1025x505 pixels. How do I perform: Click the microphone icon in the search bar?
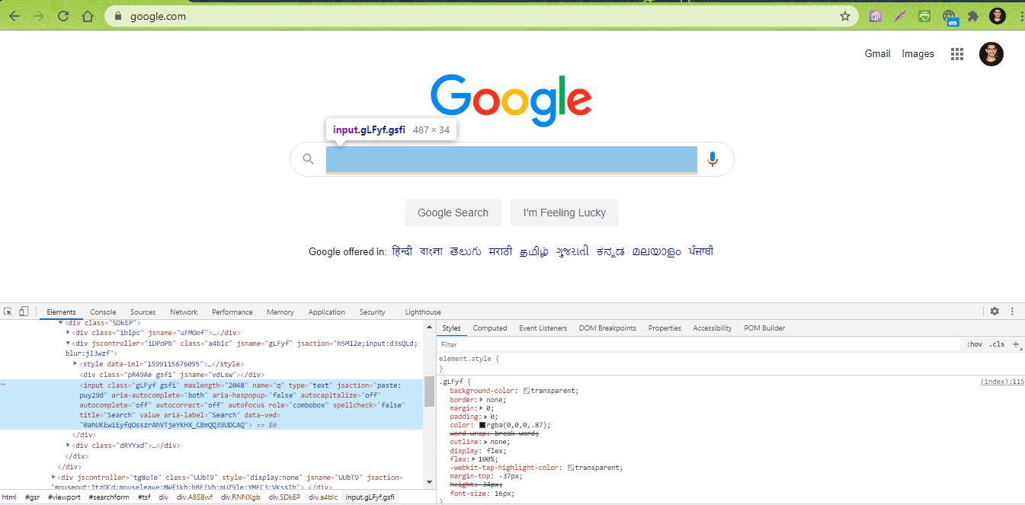713,158
